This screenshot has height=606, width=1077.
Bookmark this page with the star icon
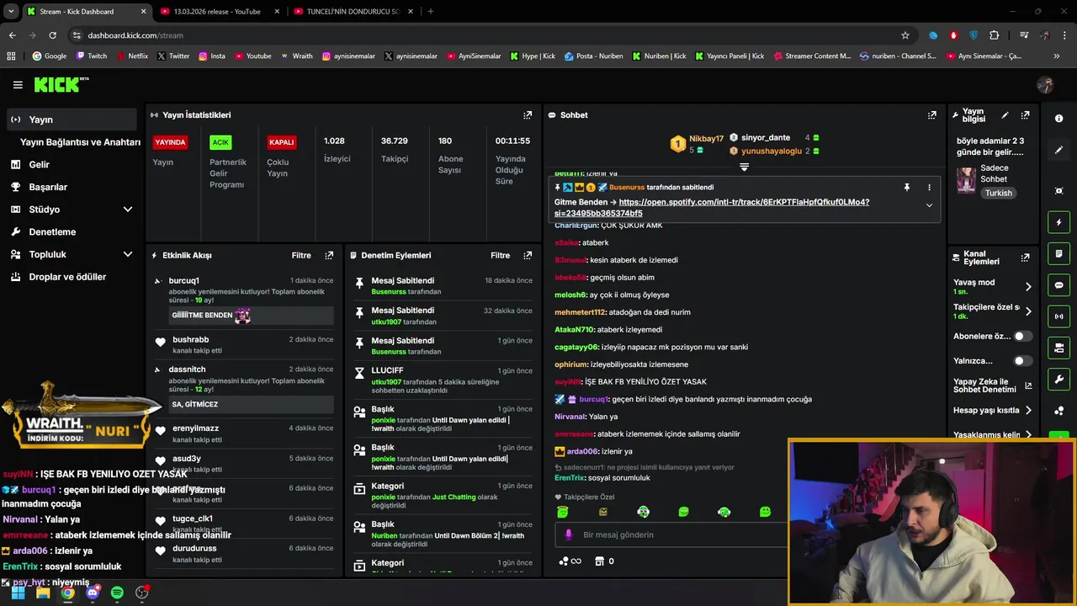(x=905, y=35)
